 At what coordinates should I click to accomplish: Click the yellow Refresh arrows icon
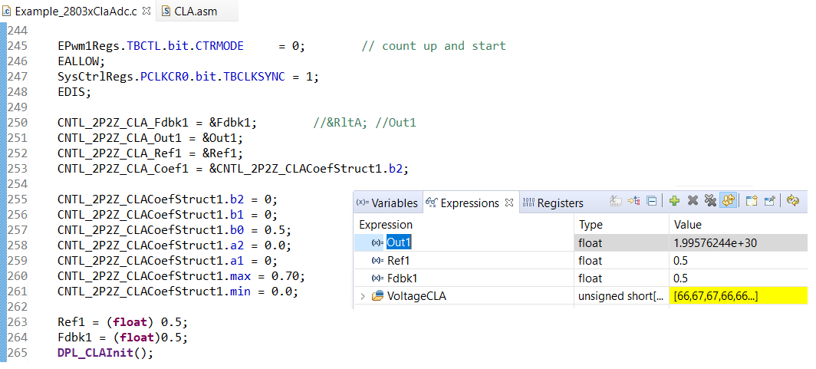793,201
